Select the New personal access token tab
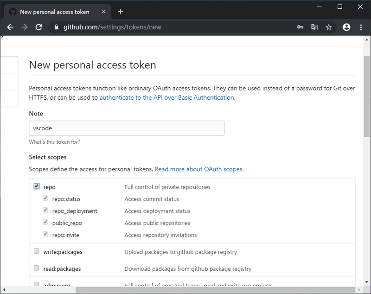Image resolution: width=371 pixels, height=294 pixels. pyautogui.click(x=57, y=12)
